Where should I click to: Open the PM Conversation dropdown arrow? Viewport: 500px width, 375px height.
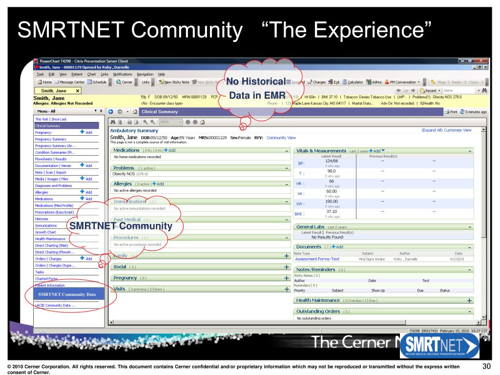click(x=418, y=82)
